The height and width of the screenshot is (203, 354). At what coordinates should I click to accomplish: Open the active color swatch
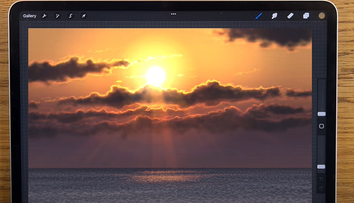[321, 16]
